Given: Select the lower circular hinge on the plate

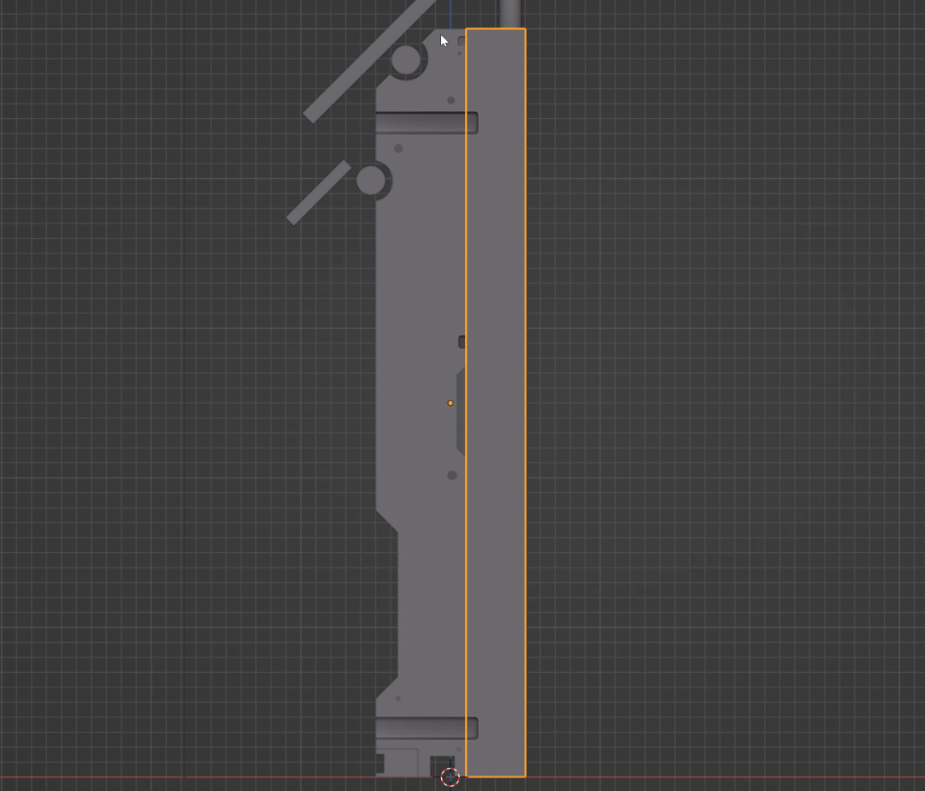Looking at the screenshot, I should click(371, 181).
